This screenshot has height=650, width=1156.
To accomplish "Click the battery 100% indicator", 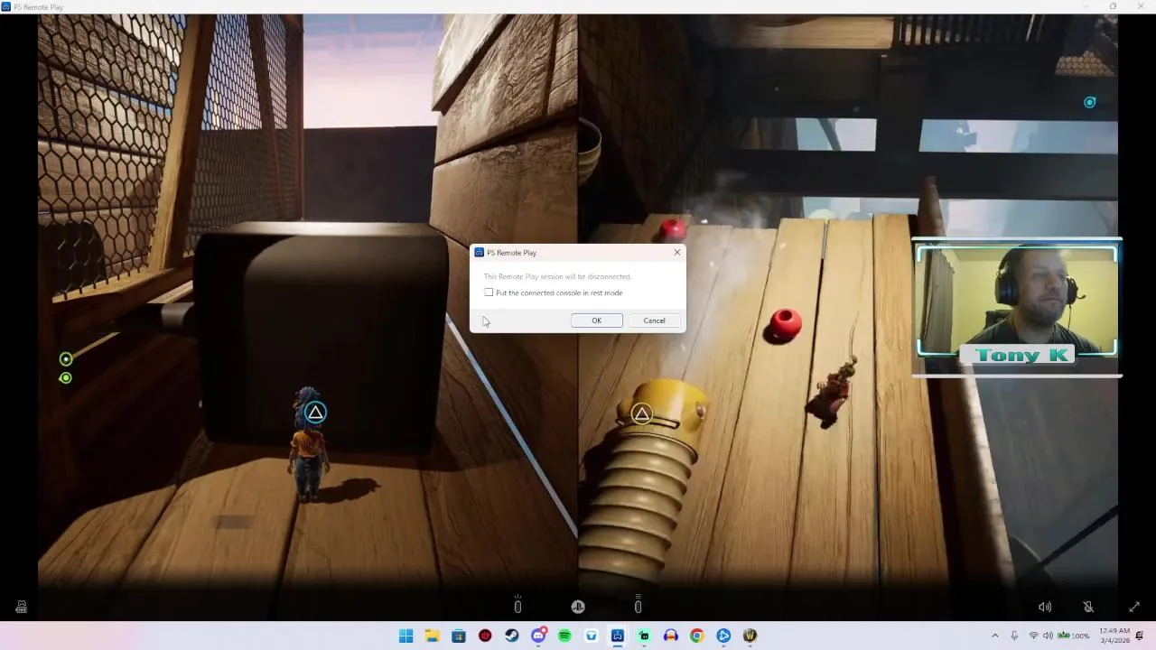I will pos(1074,636).
